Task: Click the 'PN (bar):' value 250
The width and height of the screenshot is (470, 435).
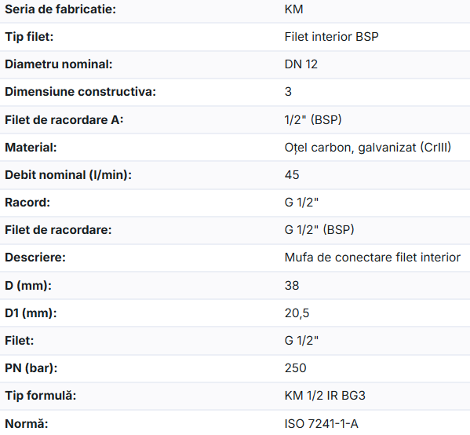Action: pos(295,368)
